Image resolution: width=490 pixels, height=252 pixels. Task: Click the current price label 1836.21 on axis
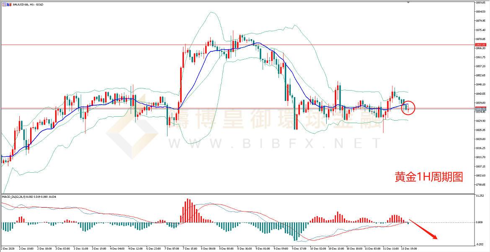click(x=480, y=108)
